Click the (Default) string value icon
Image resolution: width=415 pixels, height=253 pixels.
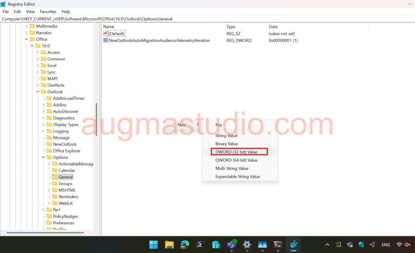(x=106, y=34)
